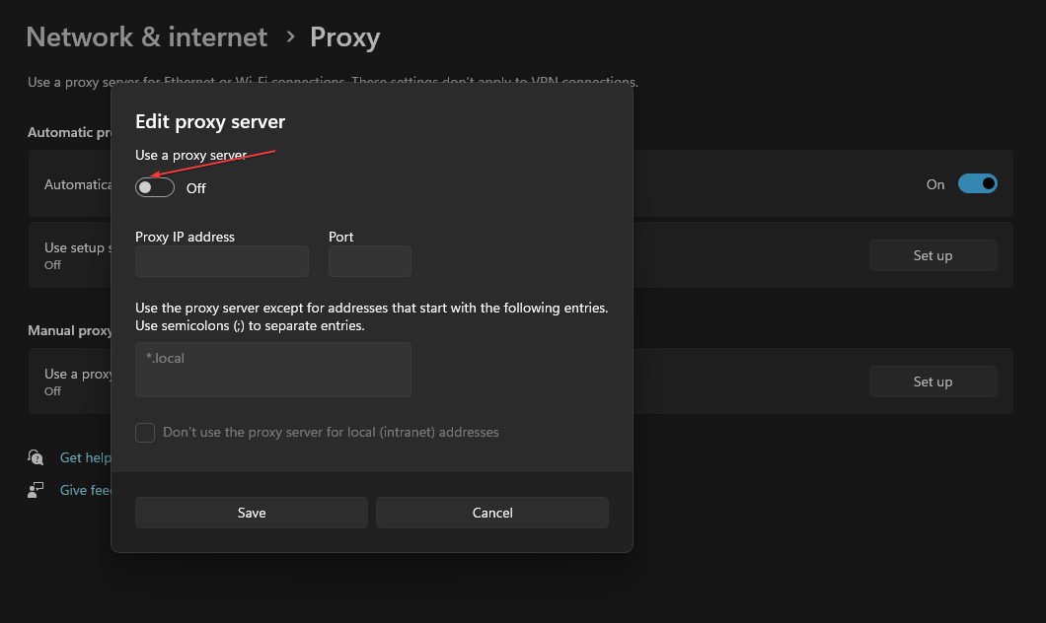Click the Proxy page title
The image size is (1046, 623).
[x=344, y=37]
